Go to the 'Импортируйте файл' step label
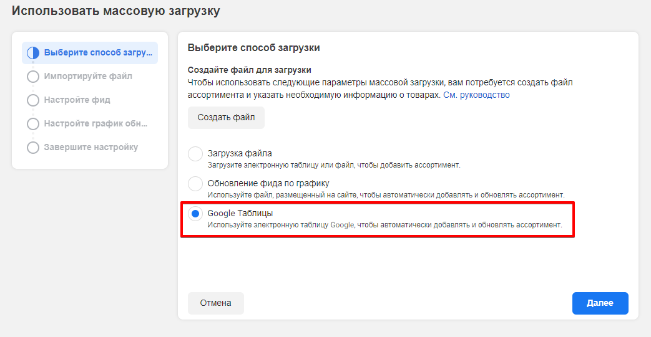Viewport: 651px width, 337px height. coord(88,76)
